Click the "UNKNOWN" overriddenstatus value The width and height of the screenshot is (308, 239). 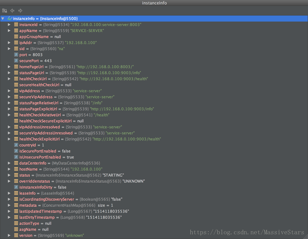click(x=134, y=181)
